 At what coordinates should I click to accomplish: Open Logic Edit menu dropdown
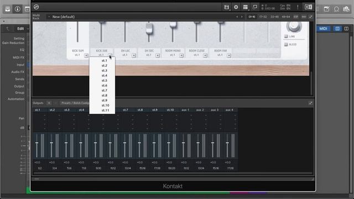tap(23, 29)
